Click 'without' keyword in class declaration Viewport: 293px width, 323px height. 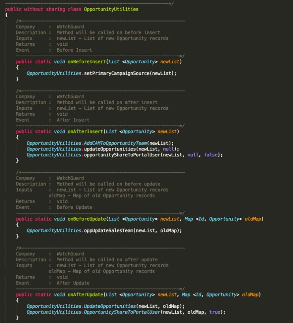pyautogui.click(x=34, y=9)
